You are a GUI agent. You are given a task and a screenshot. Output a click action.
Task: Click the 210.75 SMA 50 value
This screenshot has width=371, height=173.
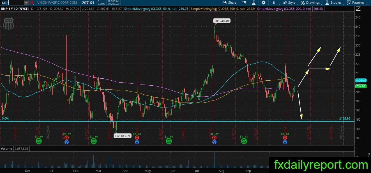click(x=183, y=9)
